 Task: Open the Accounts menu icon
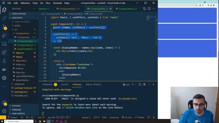pyautogui.click(x=4, y=103)
